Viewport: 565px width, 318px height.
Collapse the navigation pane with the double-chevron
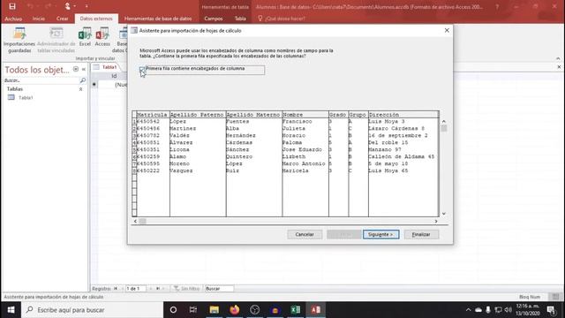coord(84,69)
